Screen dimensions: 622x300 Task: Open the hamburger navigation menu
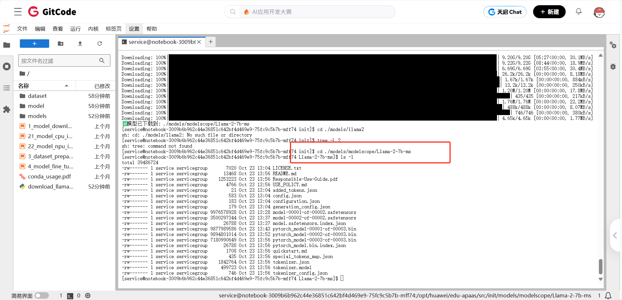click(x=18, y=12)
